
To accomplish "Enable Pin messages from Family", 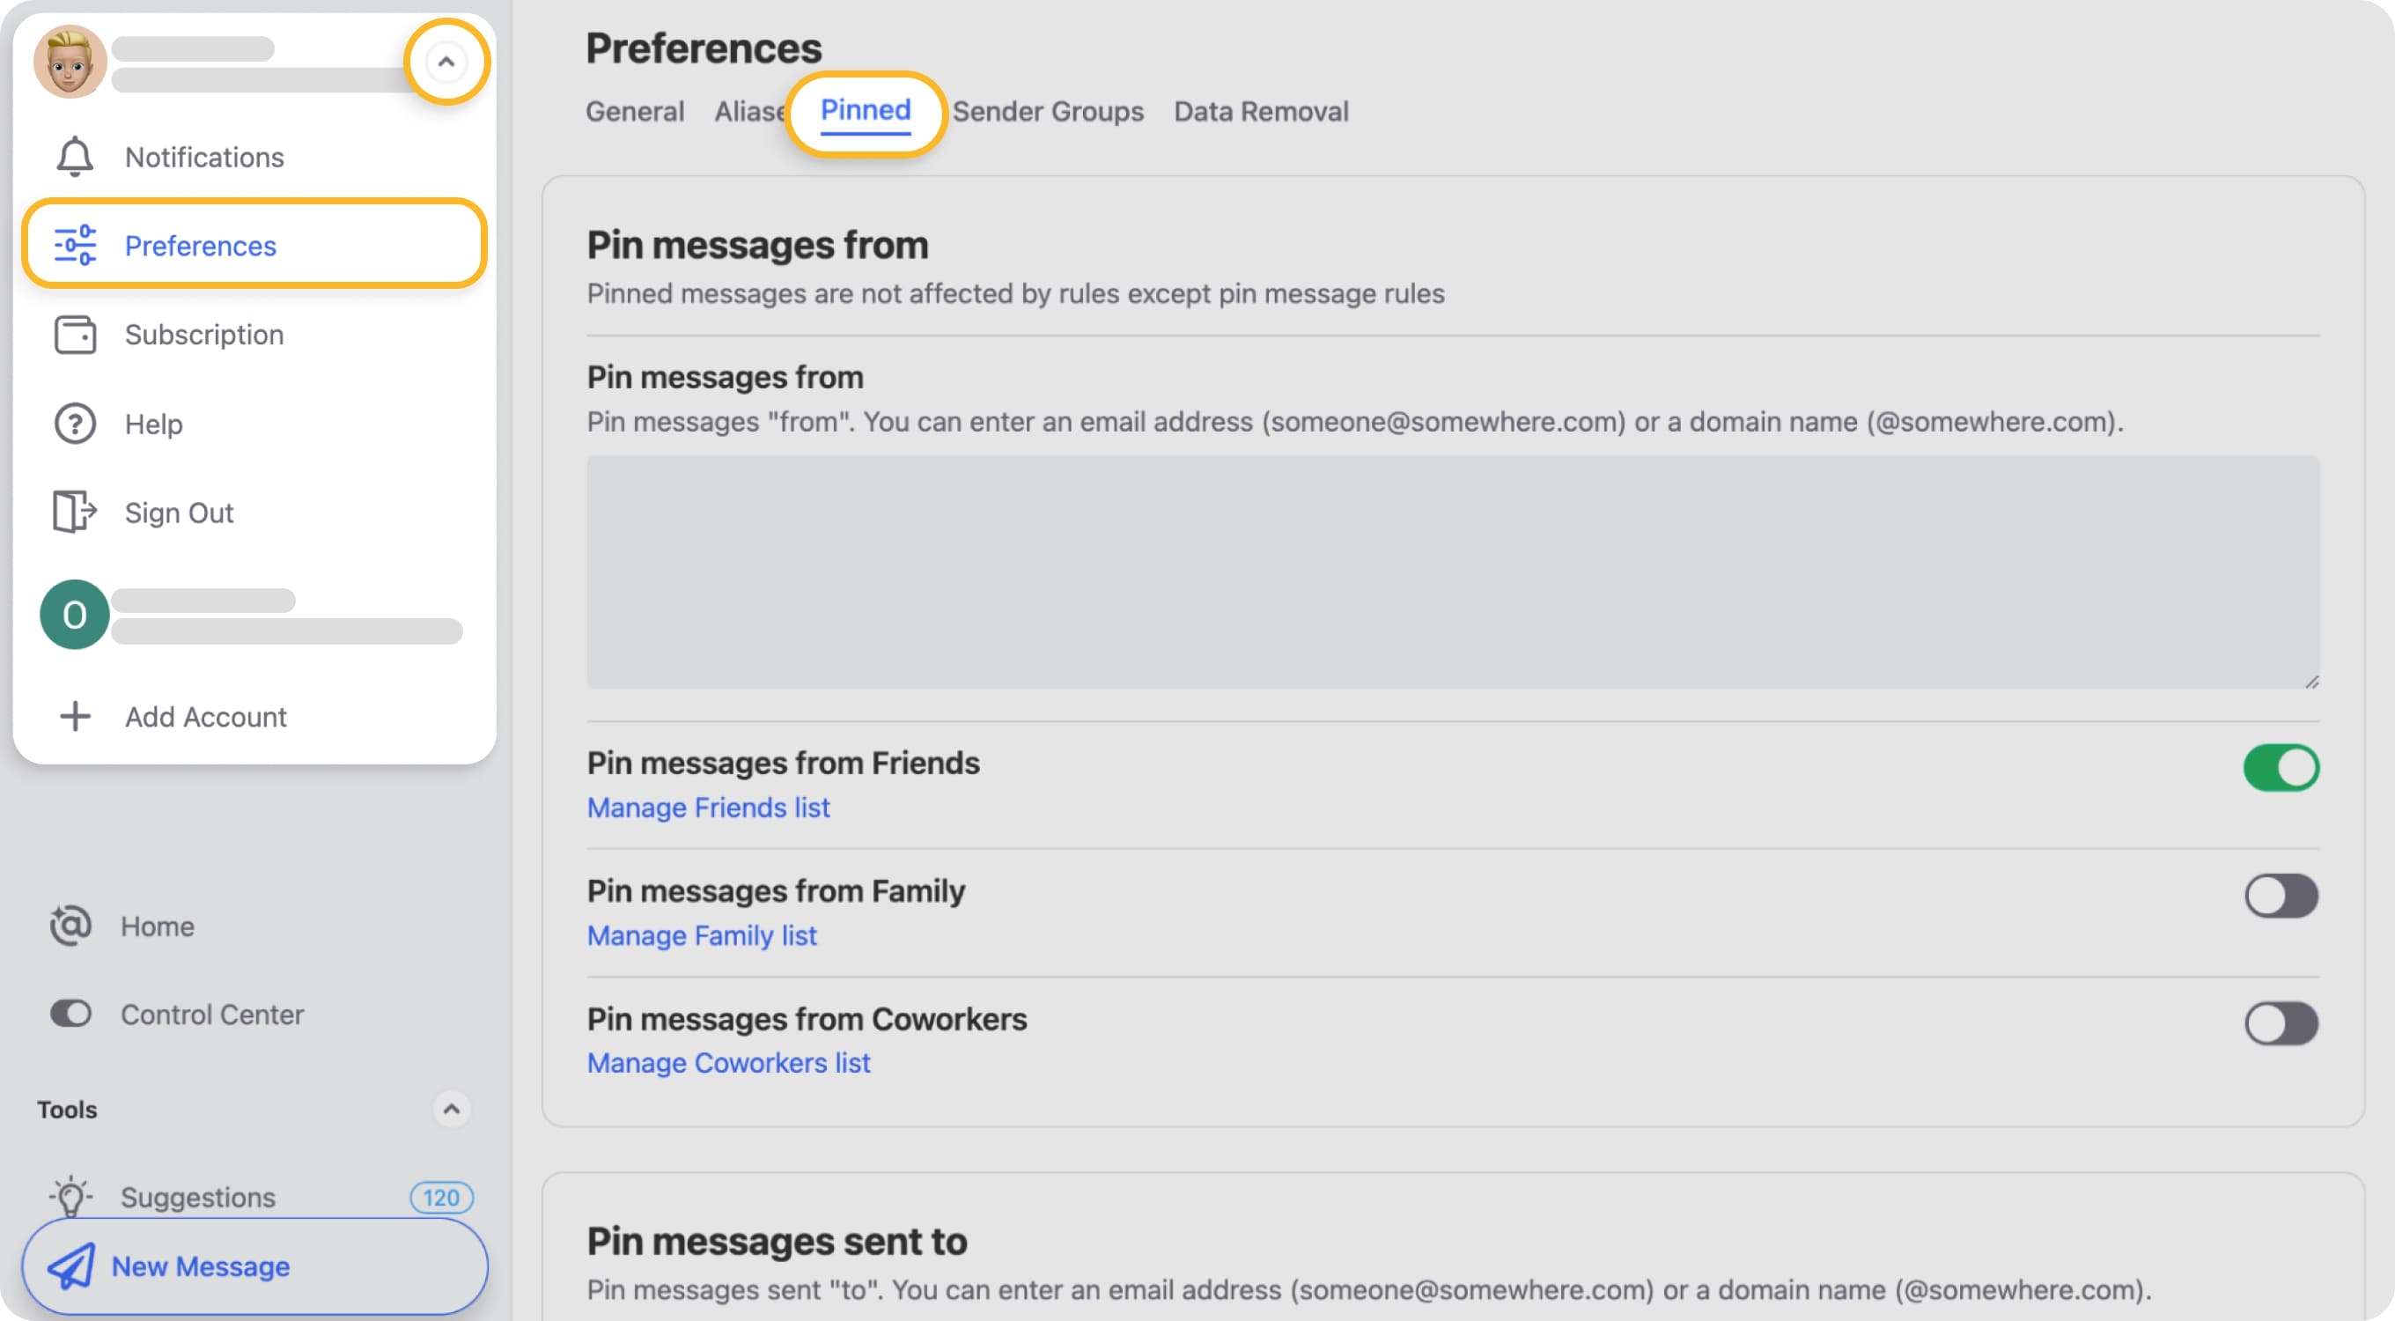I will (x=2280, y=896).
